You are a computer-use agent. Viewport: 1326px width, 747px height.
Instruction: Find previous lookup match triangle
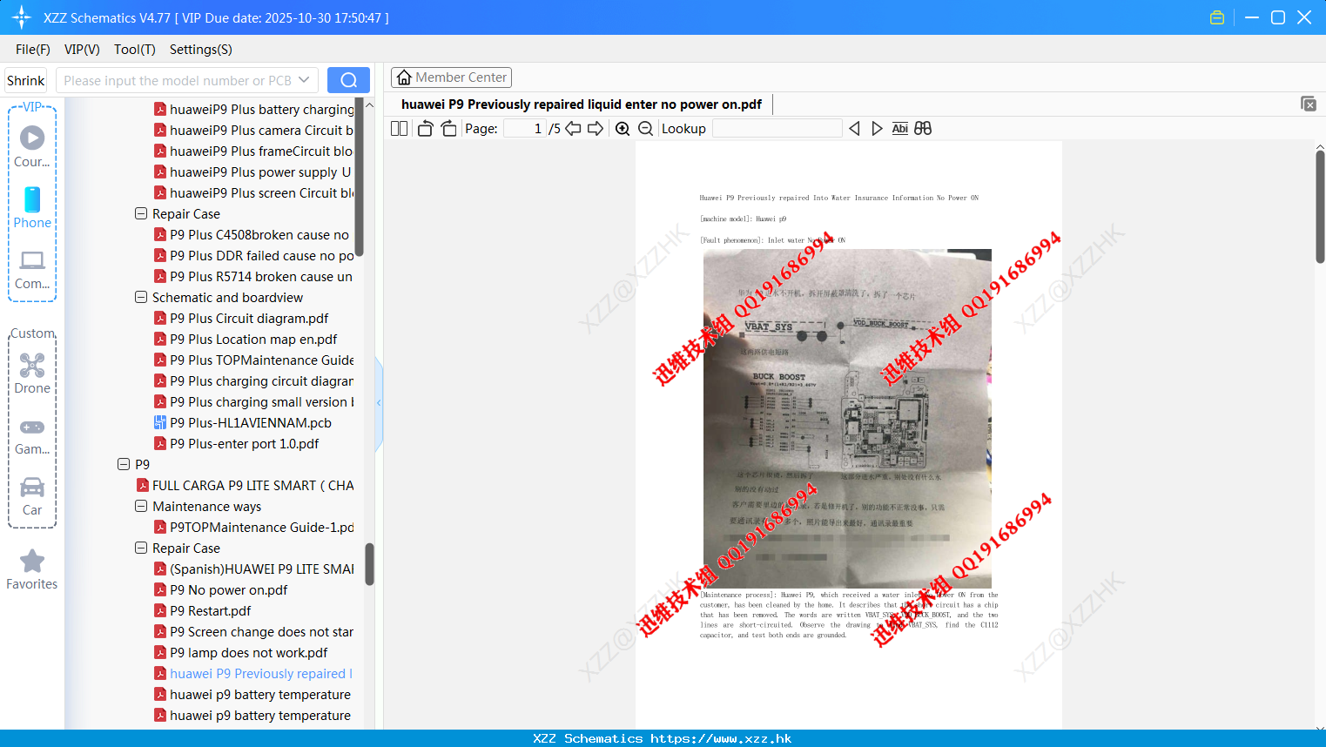(x=854, y=129)
